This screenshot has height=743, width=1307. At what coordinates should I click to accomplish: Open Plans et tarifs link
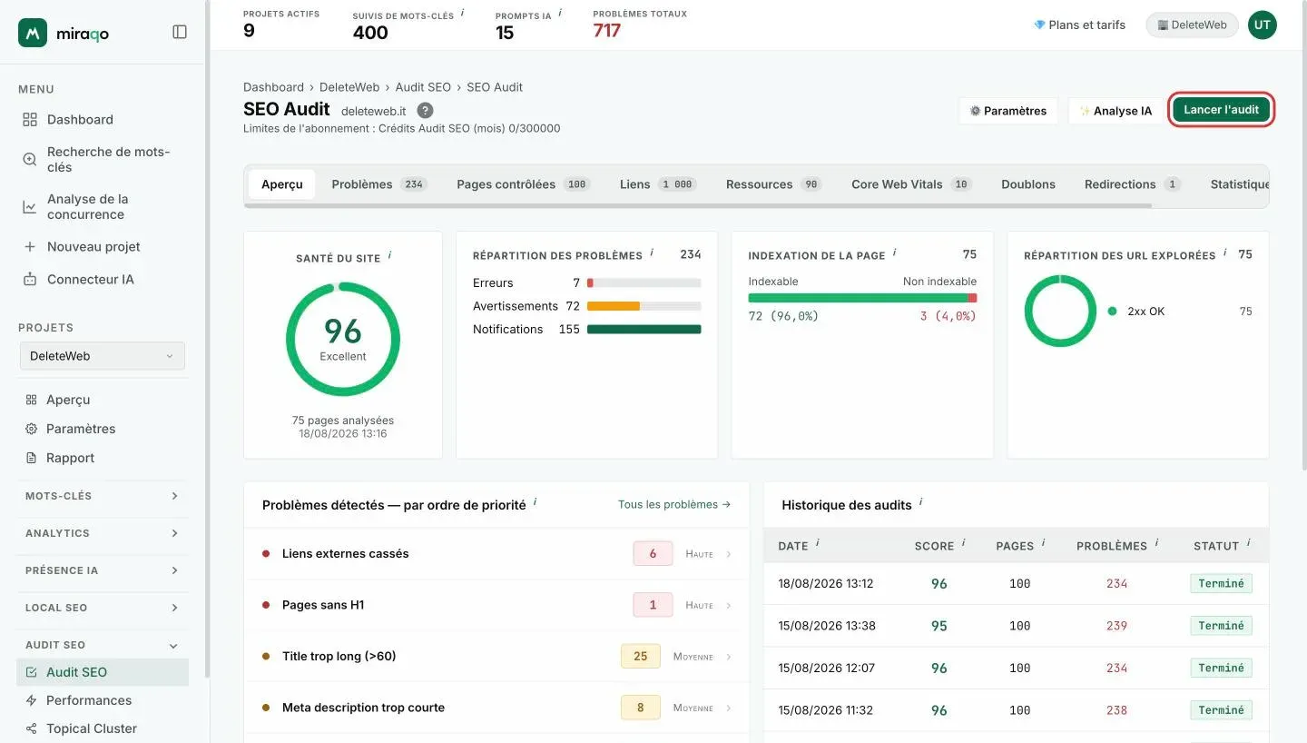pyautogui.click(x=1080, y=25)
